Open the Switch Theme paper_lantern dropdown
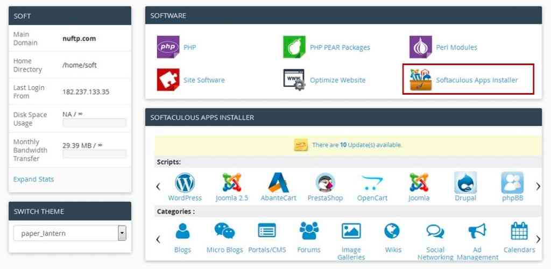Image resolution: width=551 pixels, height=269 pixels. (70, 233)
